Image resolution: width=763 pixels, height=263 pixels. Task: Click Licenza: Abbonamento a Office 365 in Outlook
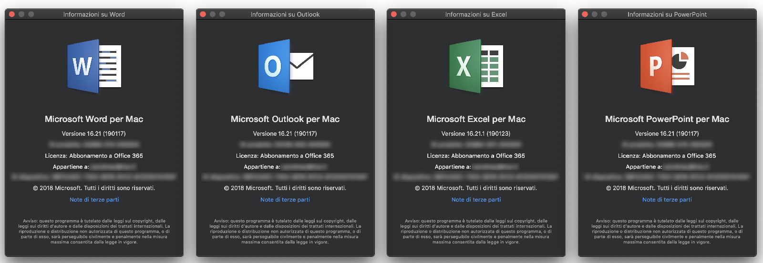coord(285,156)
